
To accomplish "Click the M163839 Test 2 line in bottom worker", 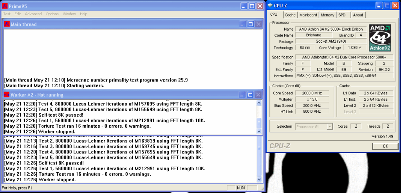I will [x=103, y=141].
